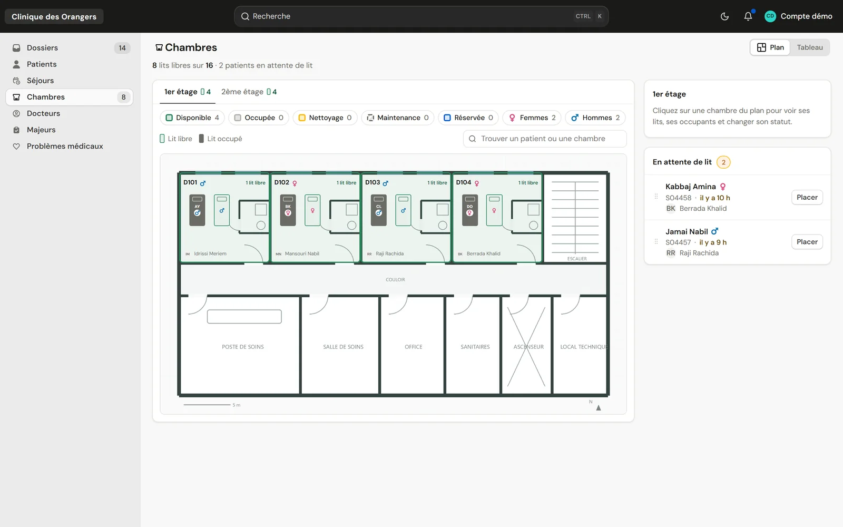The height and width of the screenshot is (527, 843).
Task: Select room D101 on plan
Action: tap(224, 218)
